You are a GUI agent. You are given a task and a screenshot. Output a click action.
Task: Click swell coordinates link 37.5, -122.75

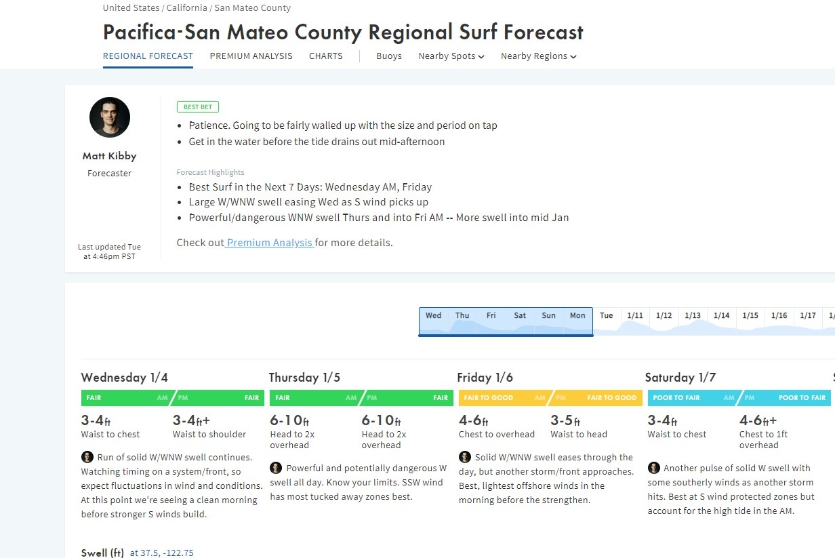(x=161, y=553)
